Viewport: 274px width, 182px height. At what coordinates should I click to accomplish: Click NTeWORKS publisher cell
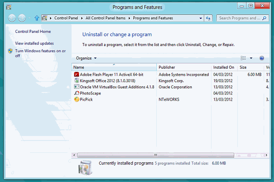pos(169,99)
